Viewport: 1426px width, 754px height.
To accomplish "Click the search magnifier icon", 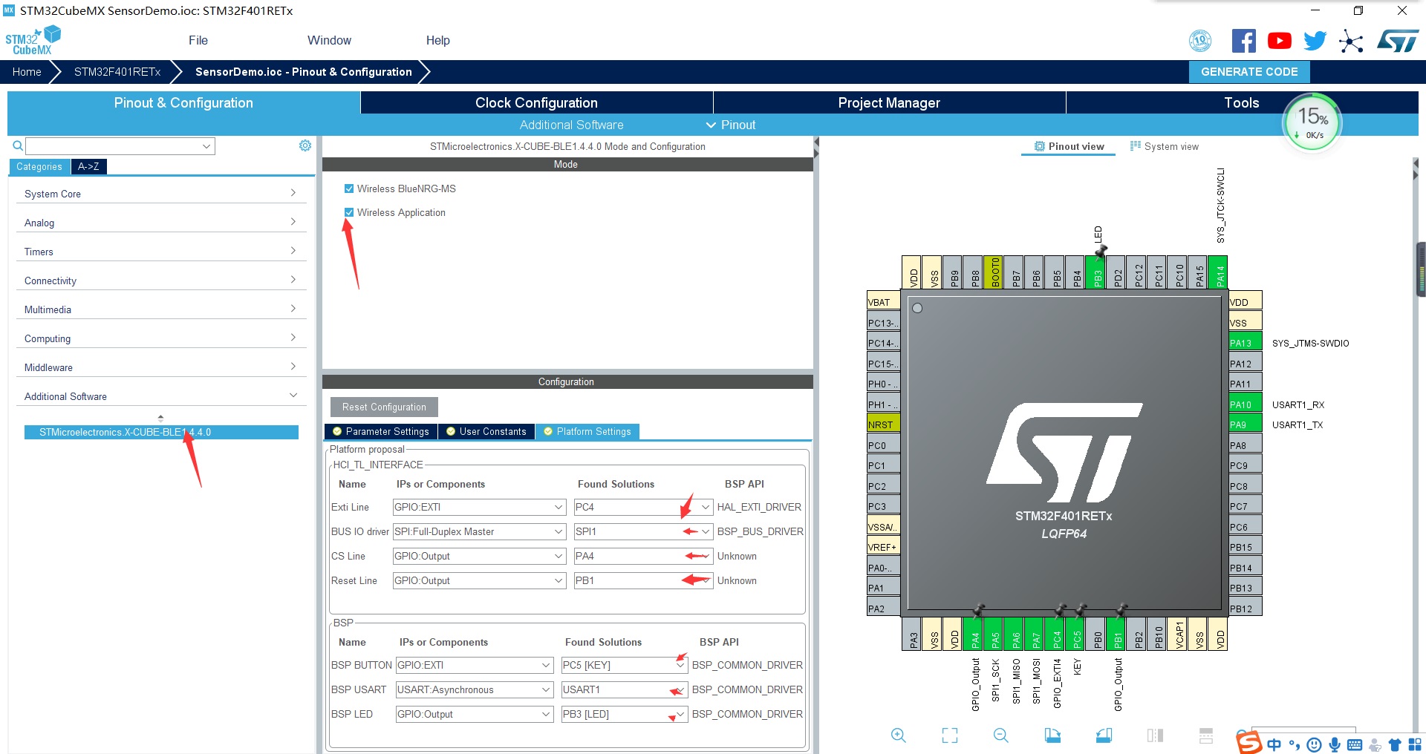I will point(18,145).
